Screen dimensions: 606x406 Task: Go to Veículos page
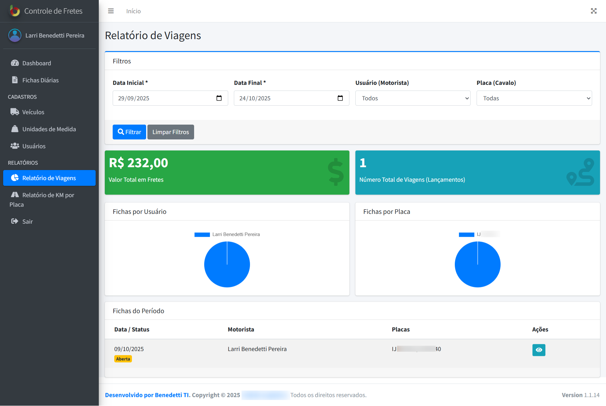click(x=33, y=112)
